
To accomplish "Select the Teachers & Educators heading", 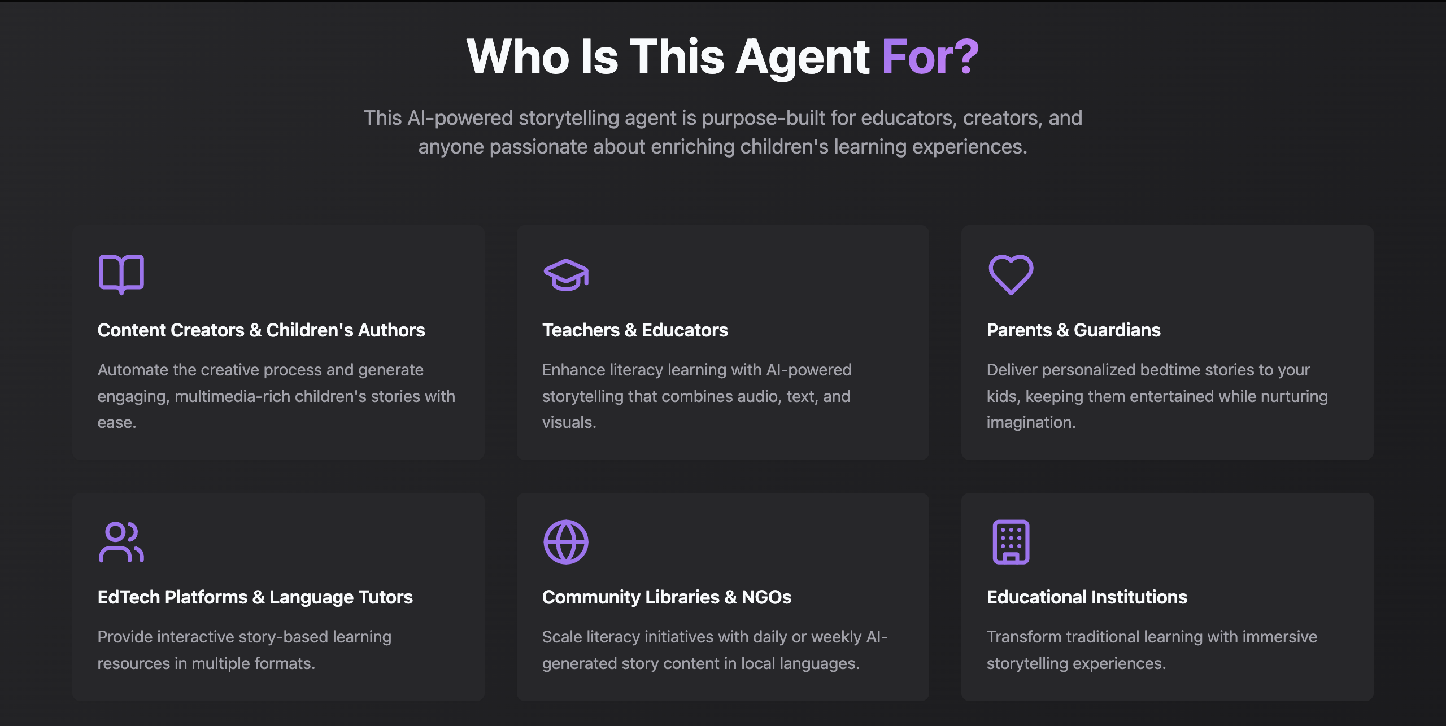I will (635, 330).
